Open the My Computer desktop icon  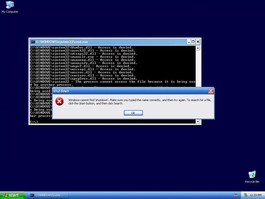pos(10,7)
